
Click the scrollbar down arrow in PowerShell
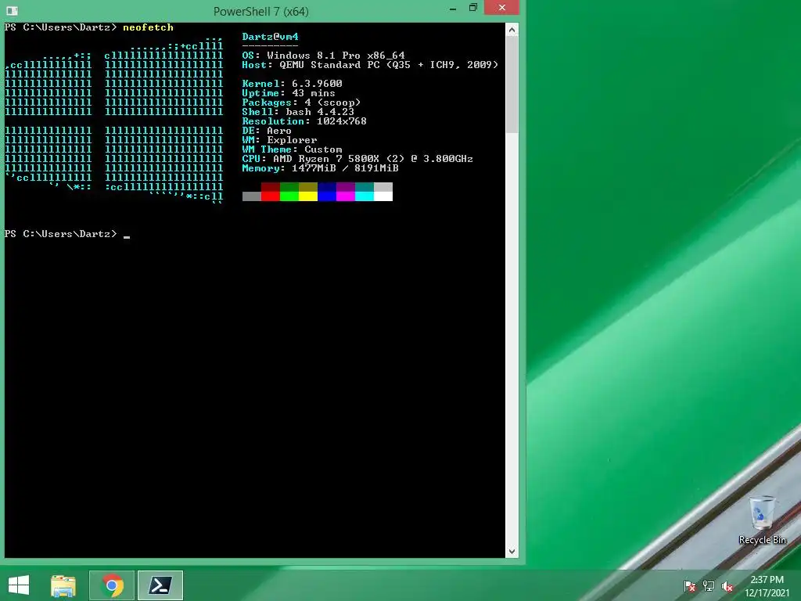[x=512, y=552]
